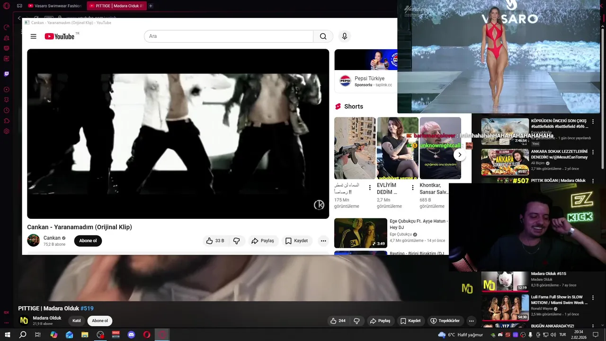Share PITTIGE video using Paylaş
The image size is (606, 341).
(x=380, y=321)
